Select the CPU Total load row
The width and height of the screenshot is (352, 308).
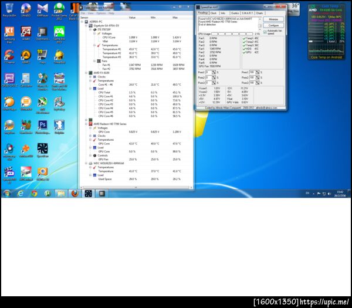pyautogui.click(x=136, y=93)
